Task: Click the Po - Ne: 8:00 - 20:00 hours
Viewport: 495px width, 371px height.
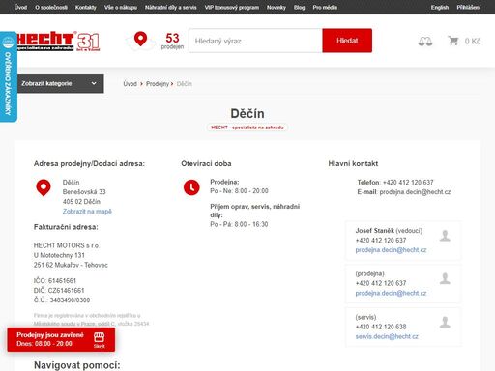Action: pos(239,191)
